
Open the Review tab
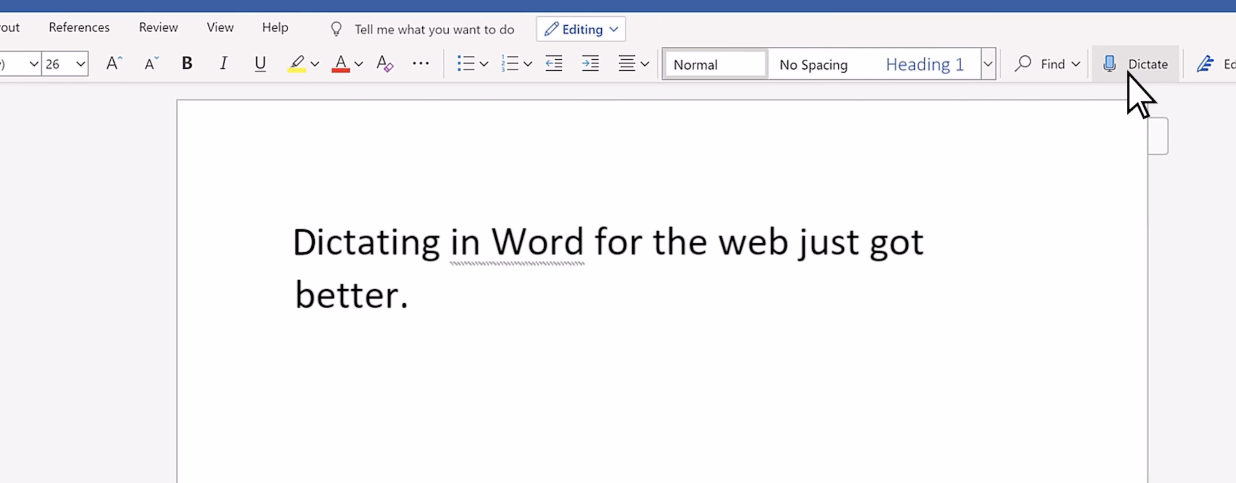pos(158,27)
